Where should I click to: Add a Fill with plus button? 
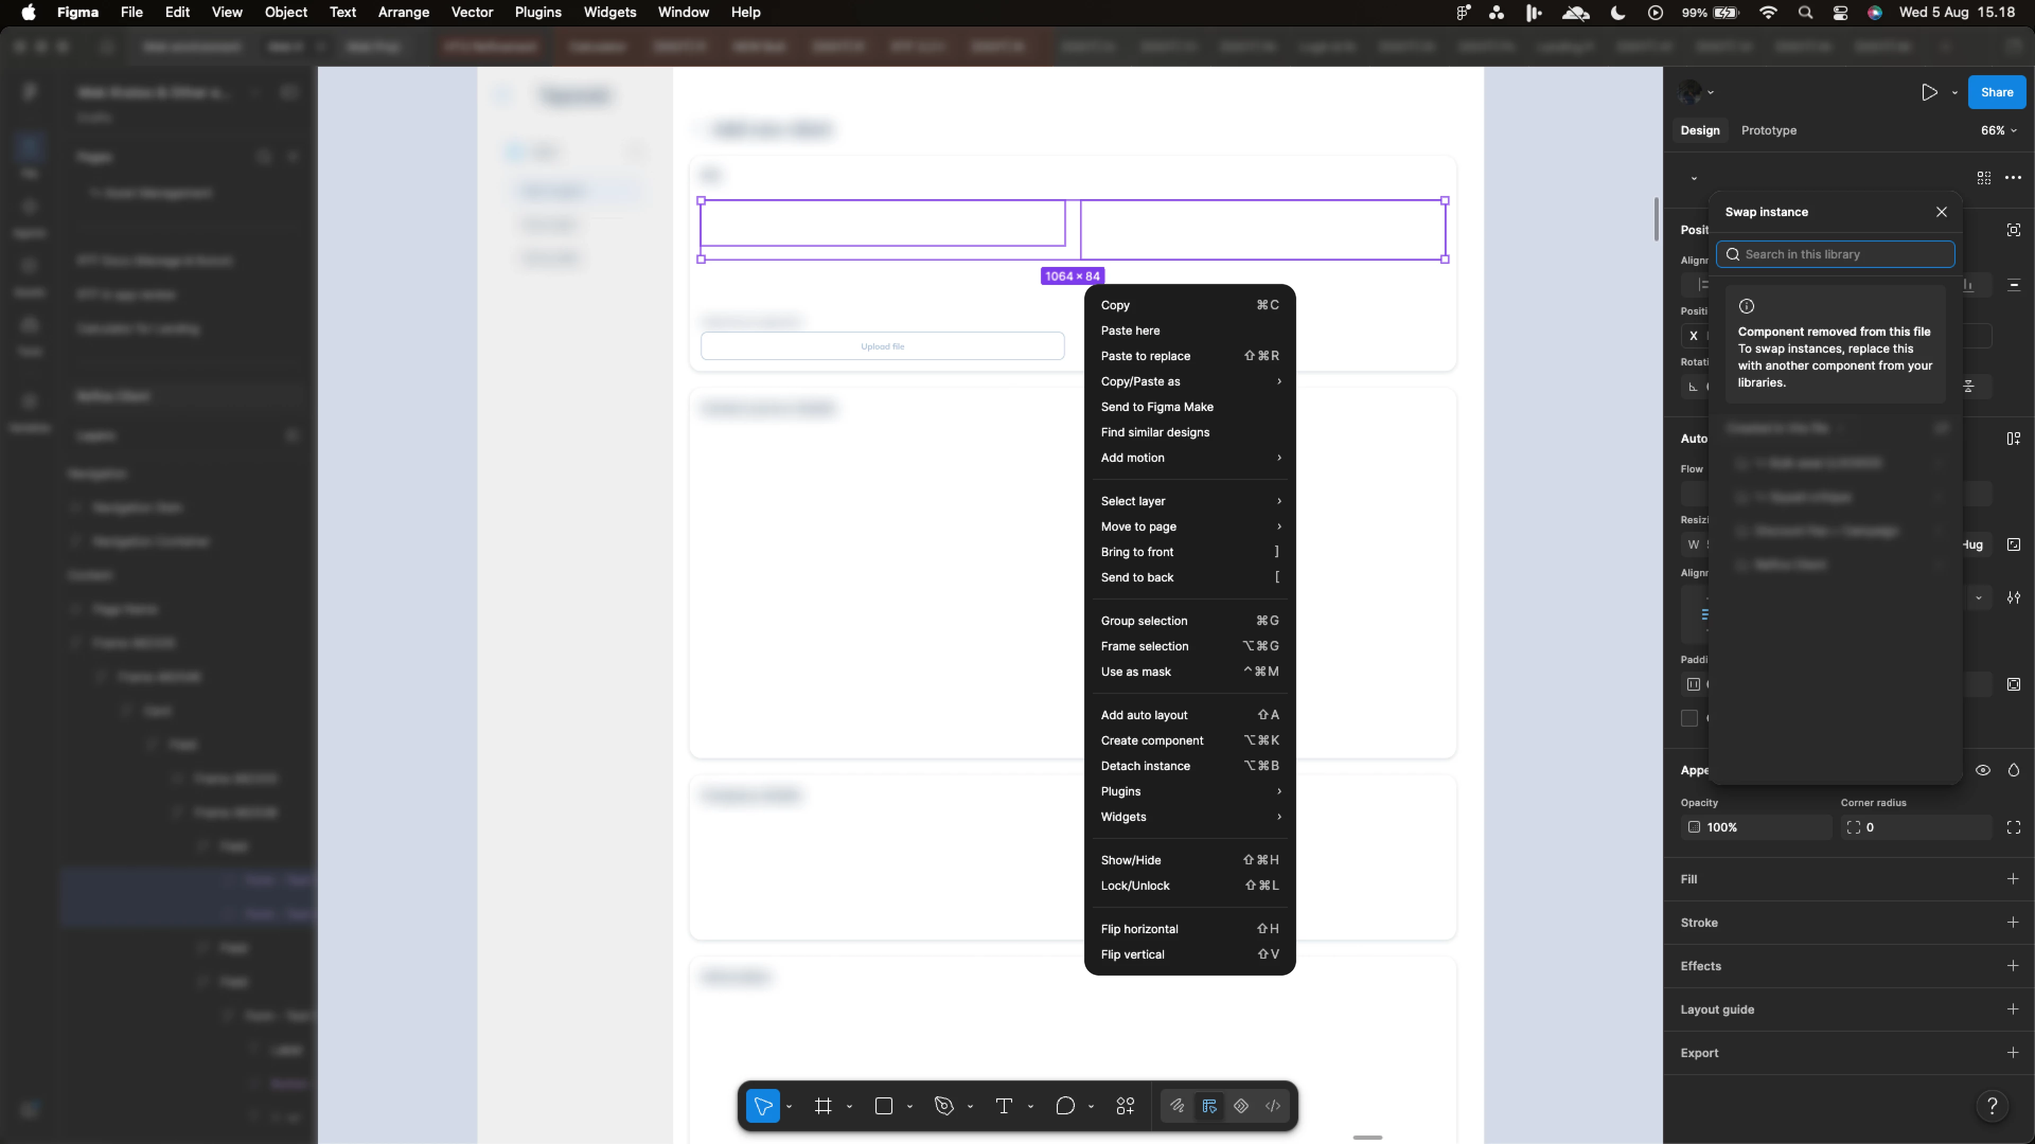coord(2013,879)
